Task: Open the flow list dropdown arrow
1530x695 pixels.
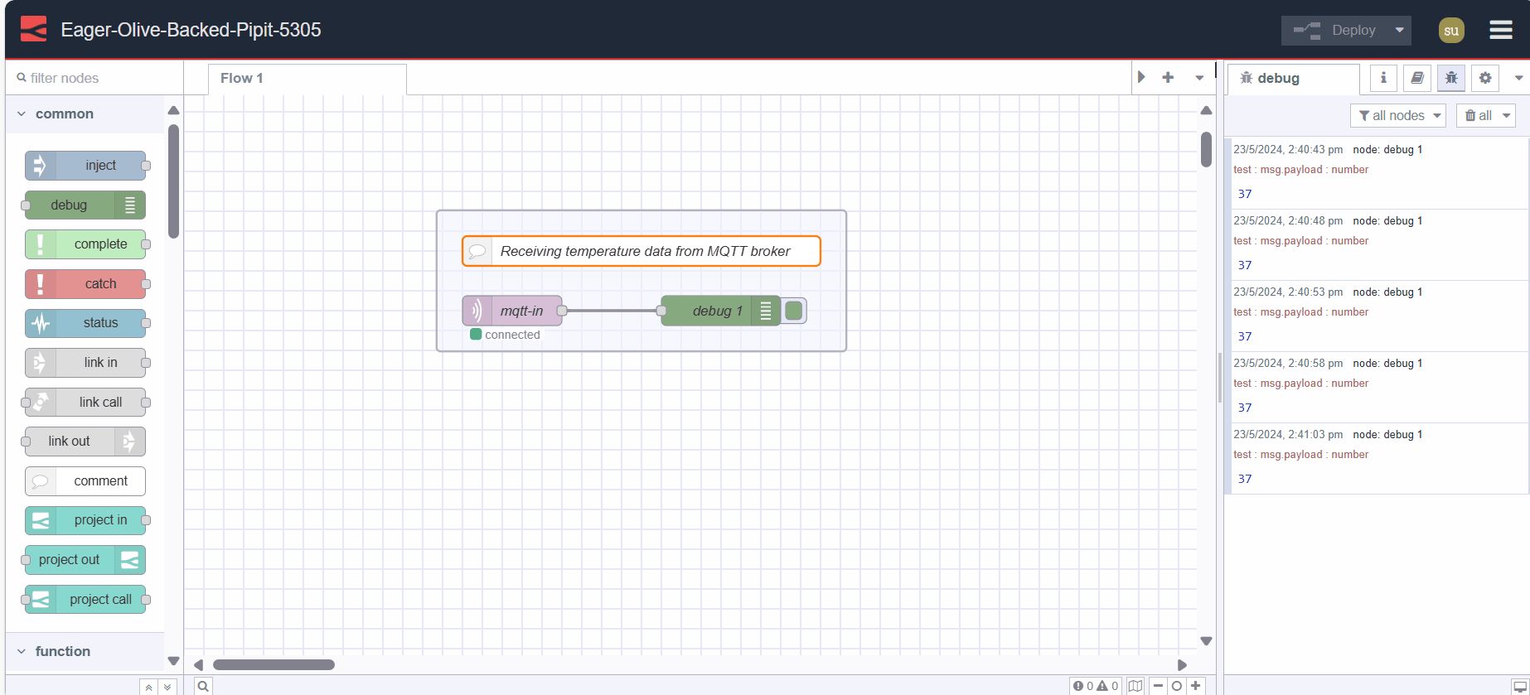Action: pyautogui.click(x=1199, y=78)
